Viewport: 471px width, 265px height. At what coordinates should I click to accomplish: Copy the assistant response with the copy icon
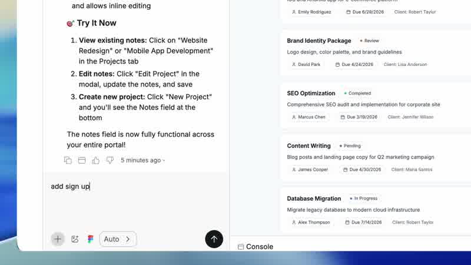[x=68, y=160]
